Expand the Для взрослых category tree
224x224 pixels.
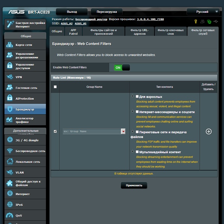click(x=133, y=96)
